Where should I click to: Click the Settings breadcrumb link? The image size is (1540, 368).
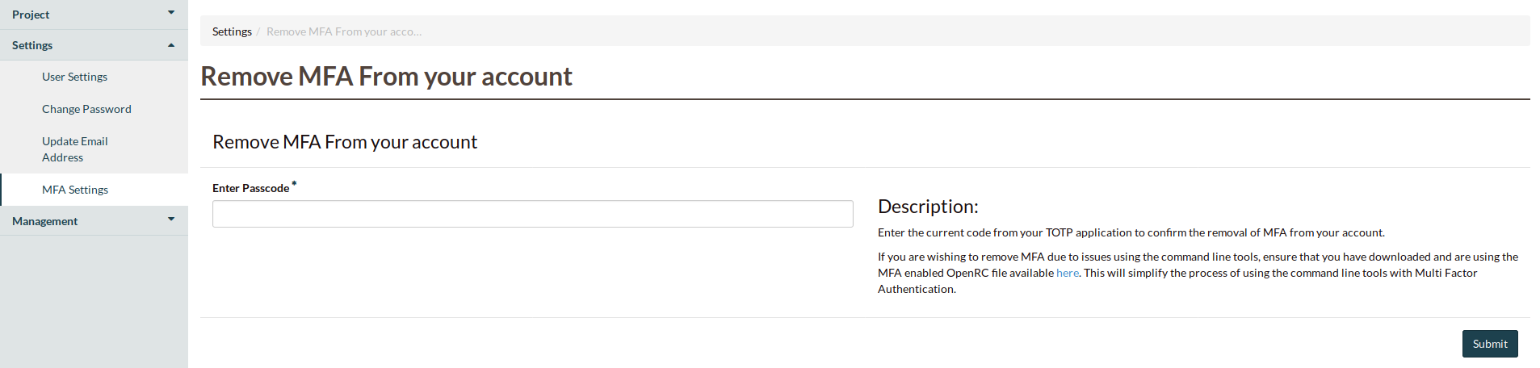click(x=232, y=31)
